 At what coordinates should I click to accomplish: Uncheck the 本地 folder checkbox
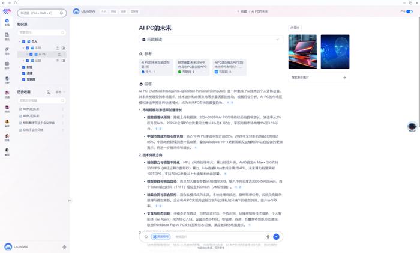click(28, 48)
